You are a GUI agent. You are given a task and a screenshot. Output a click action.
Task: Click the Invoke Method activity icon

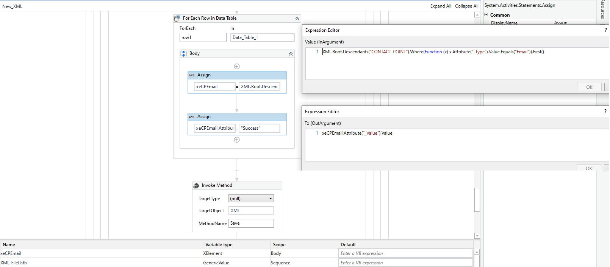(x=196, y=186)
